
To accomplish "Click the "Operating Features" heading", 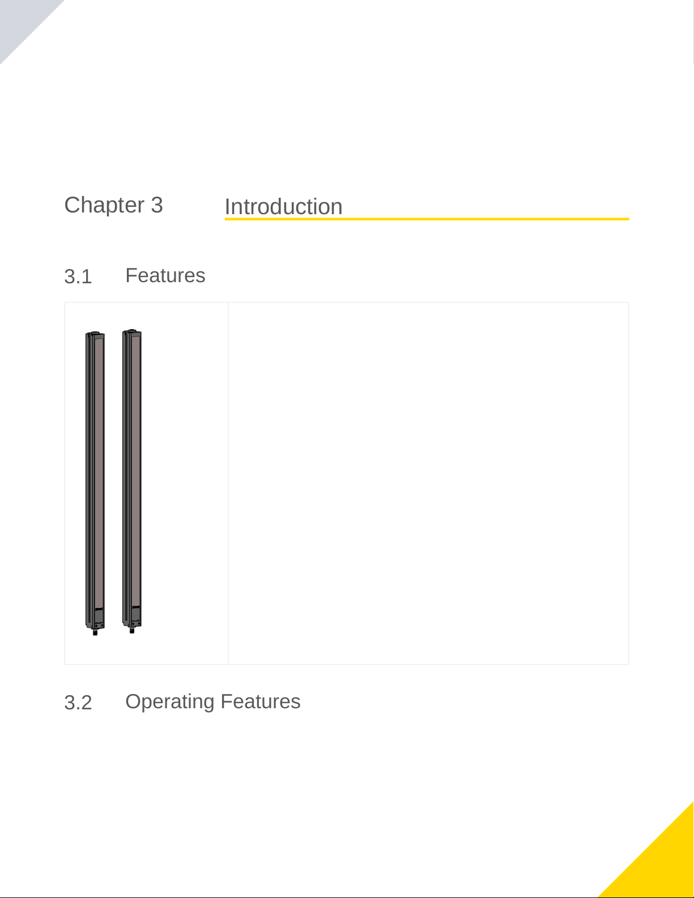I will (x=213, y=701).
